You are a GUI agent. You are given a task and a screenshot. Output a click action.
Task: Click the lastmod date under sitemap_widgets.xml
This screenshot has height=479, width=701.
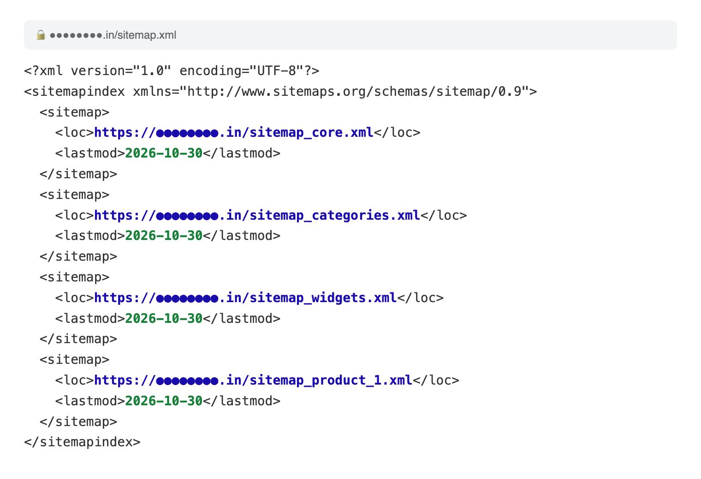coord(164,319)
